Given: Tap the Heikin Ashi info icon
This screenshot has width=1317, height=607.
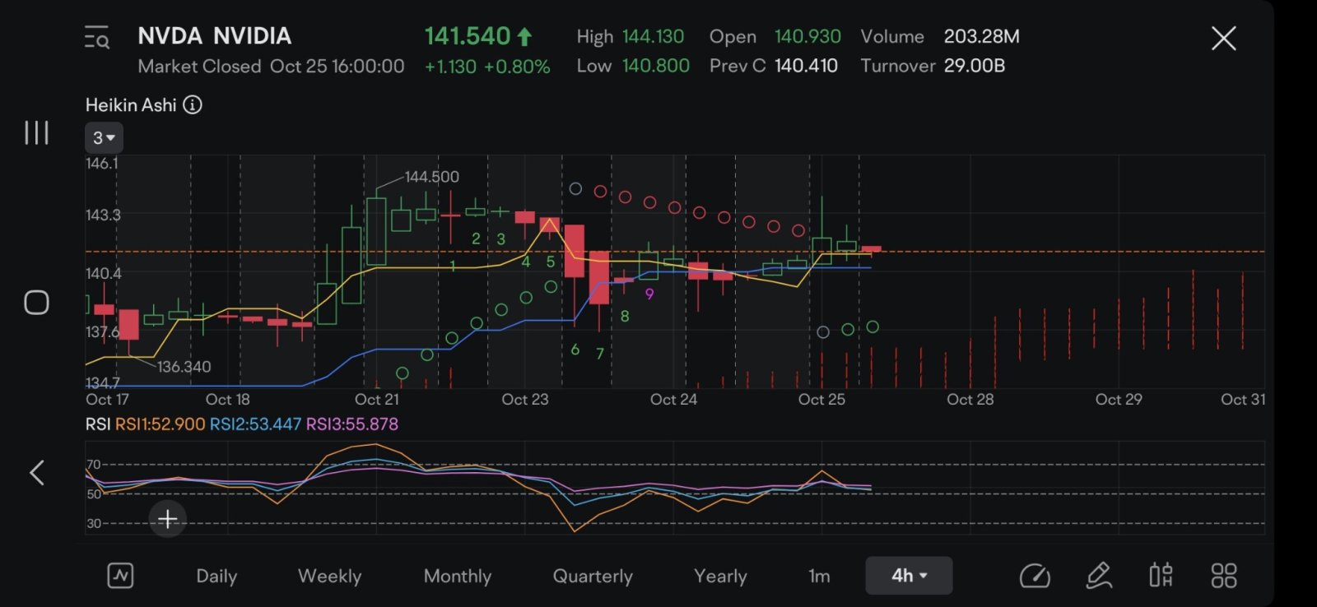Looking at the screenshot, I should pos(193,104).
